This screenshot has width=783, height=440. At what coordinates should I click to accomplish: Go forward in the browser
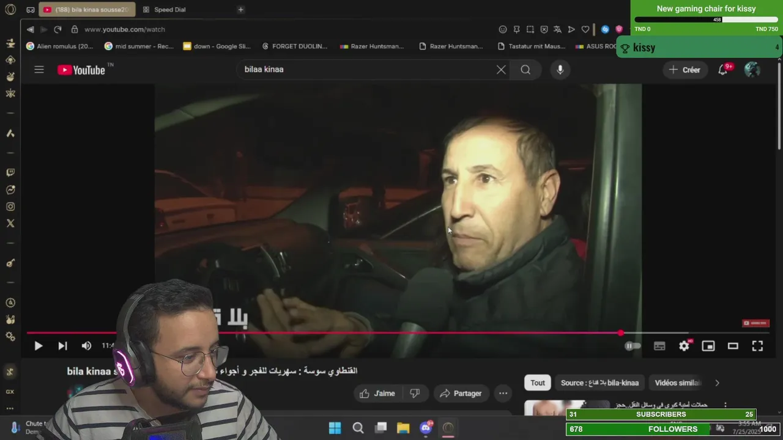(43, 29)
